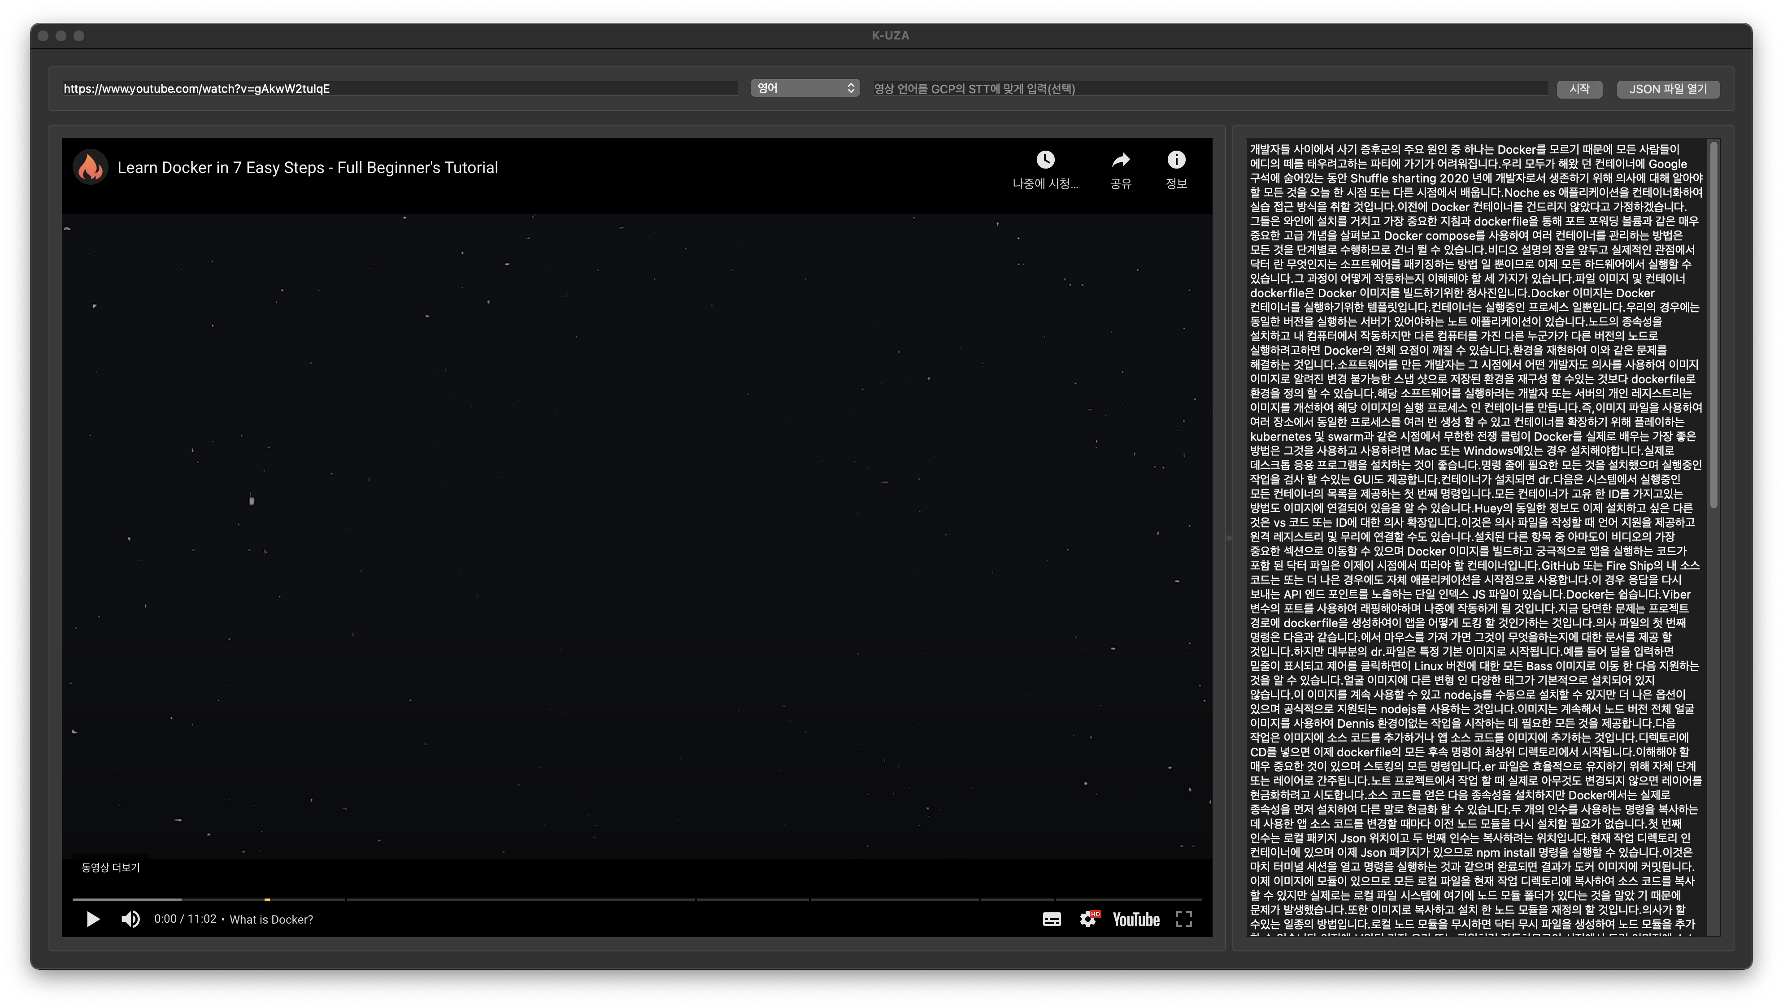Toggle subtitles with the captions icon
Screen dimensions: 1783x1007
point(1052,919)
